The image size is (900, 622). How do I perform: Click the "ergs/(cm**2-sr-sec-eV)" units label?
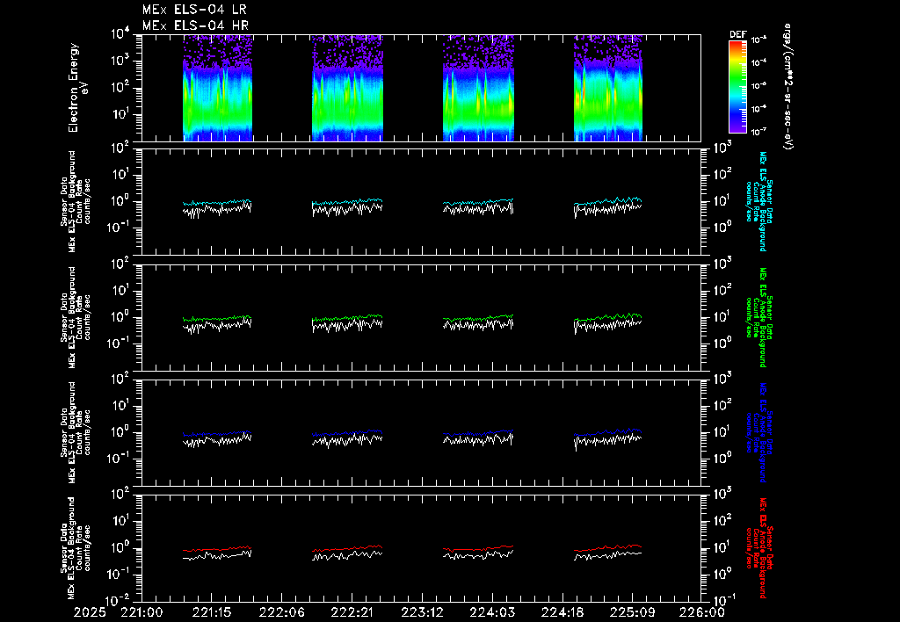click(x=788, y=87)
